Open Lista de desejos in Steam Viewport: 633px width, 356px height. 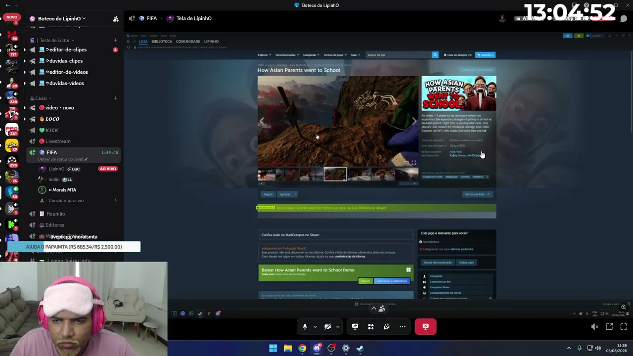point(457,55)
